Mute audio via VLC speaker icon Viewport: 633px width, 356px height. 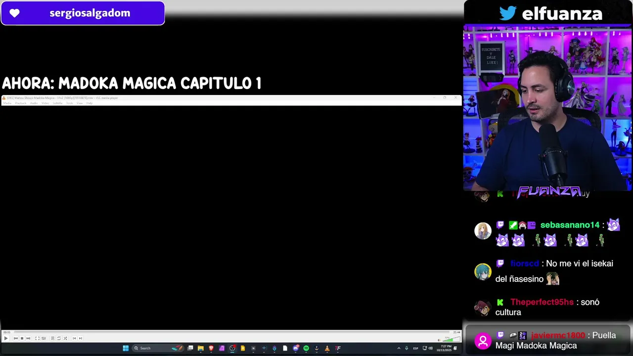pyautogui.click(x=439, y=340)
